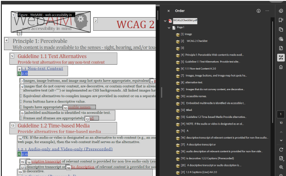Check the box before Equivalent alternatives to complex images
Image resolution: width=286 pixels, height=176 pixels.
21,96
